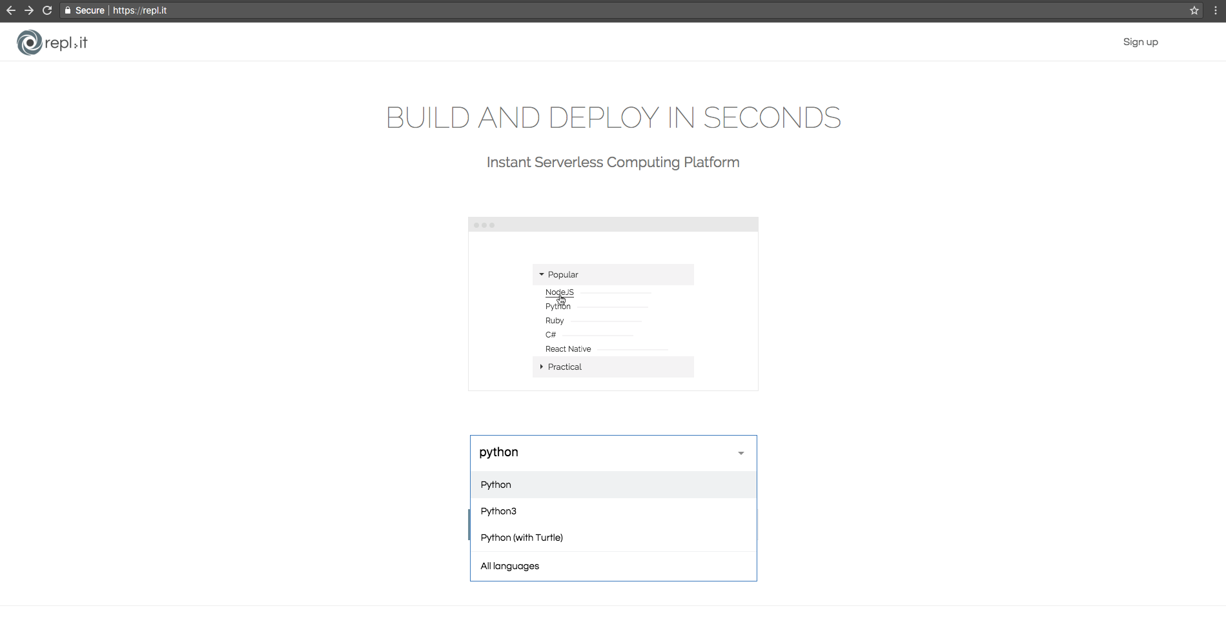
Task: Reload the repl.it page
Action: 46,10
